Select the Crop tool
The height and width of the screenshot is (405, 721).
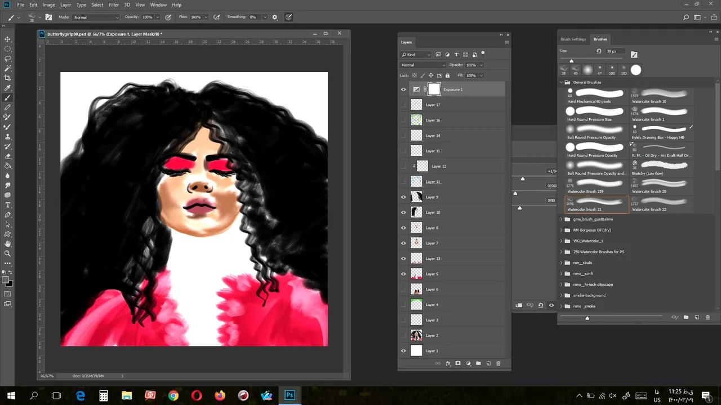click(x=8, y=78)
